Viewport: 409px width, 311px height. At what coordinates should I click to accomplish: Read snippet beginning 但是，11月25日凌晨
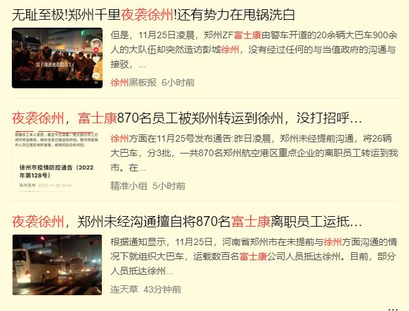[x=254, y=49]
